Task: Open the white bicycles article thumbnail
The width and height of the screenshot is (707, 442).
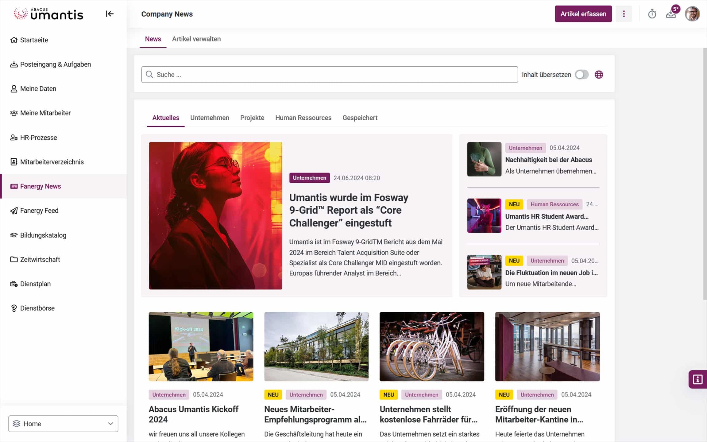Action: [432, 347]
